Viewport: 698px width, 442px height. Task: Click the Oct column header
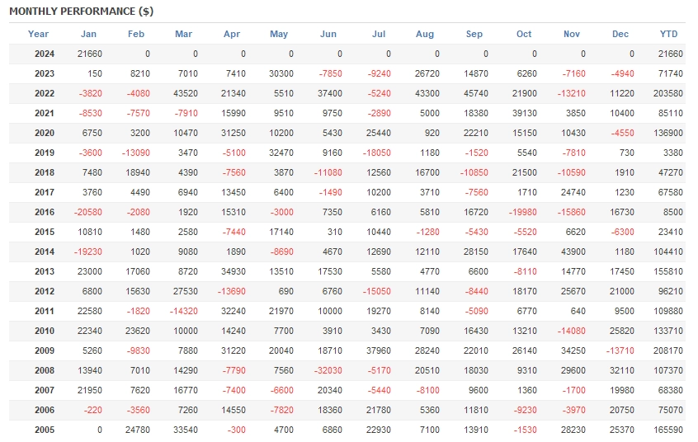click(x=524, y=35)
